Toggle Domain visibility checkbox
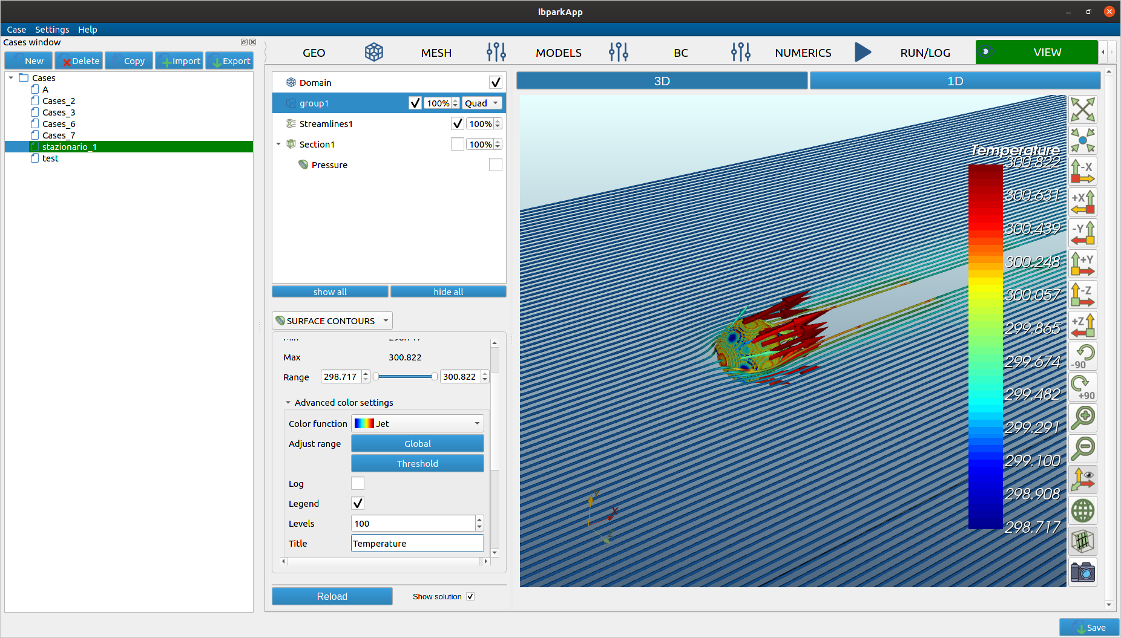Viewport: 1121px width, 638px height. pos(495,83)
